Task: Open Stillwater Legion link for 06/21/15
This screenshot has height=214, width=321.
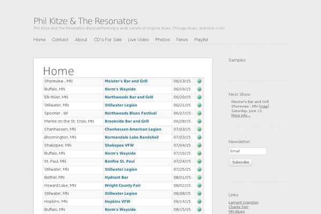Action: coord(121,105)
